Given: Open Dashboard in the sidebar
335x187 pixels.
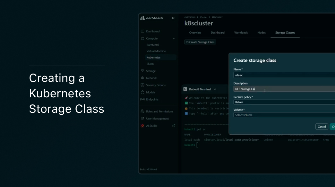Looking at the screenshot, I should click(153, 31).
